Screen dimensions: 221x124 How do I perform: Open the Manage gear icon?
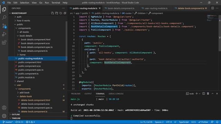pos(4,116)
